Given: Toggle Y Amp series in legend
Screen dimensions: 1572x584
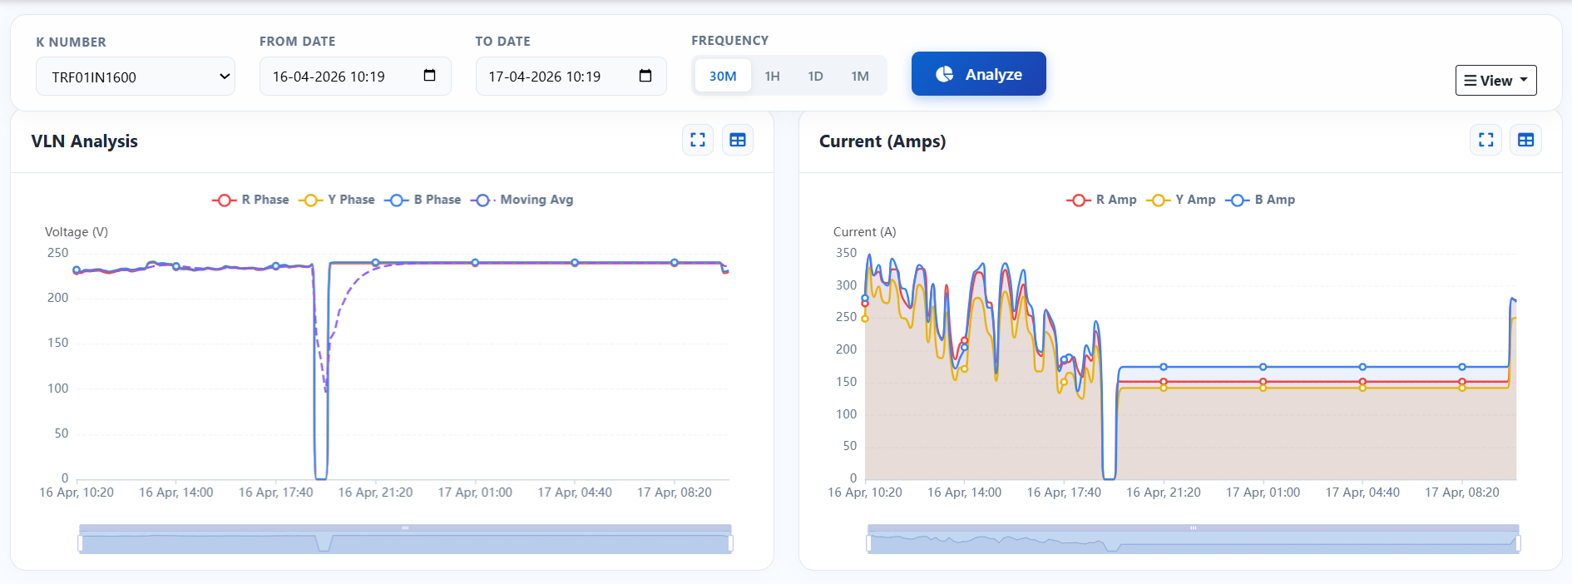Looking at the screenshot, I should (x=1182, y=200).
